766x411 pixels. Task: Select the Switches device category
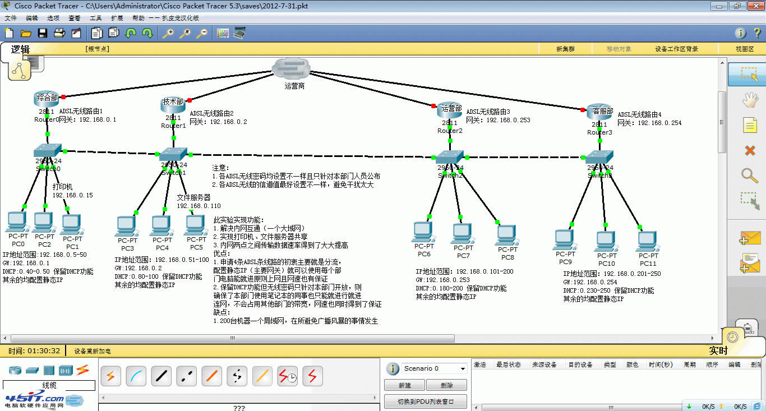click(x=33, y=370)
